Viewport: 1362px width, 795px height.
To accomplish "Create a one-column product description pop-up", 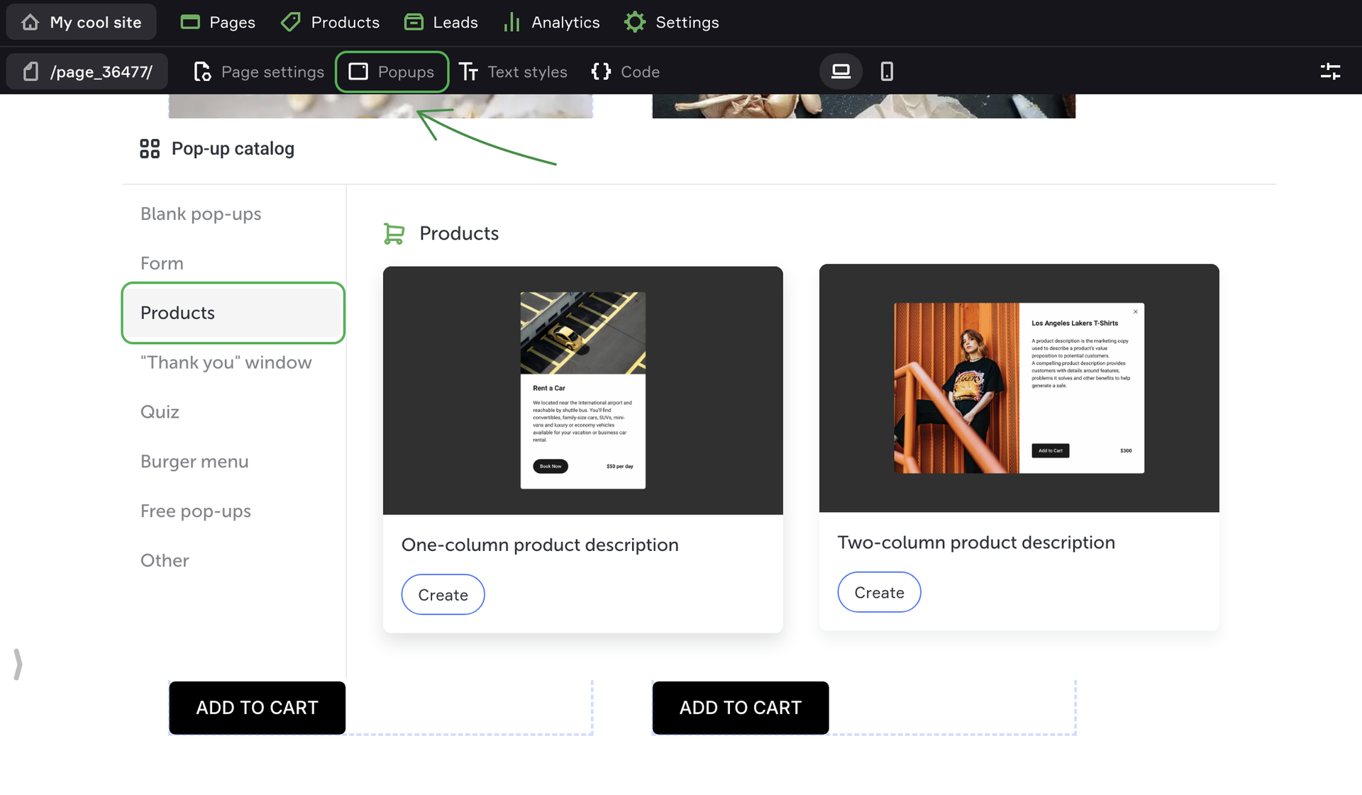I will 443,594.
